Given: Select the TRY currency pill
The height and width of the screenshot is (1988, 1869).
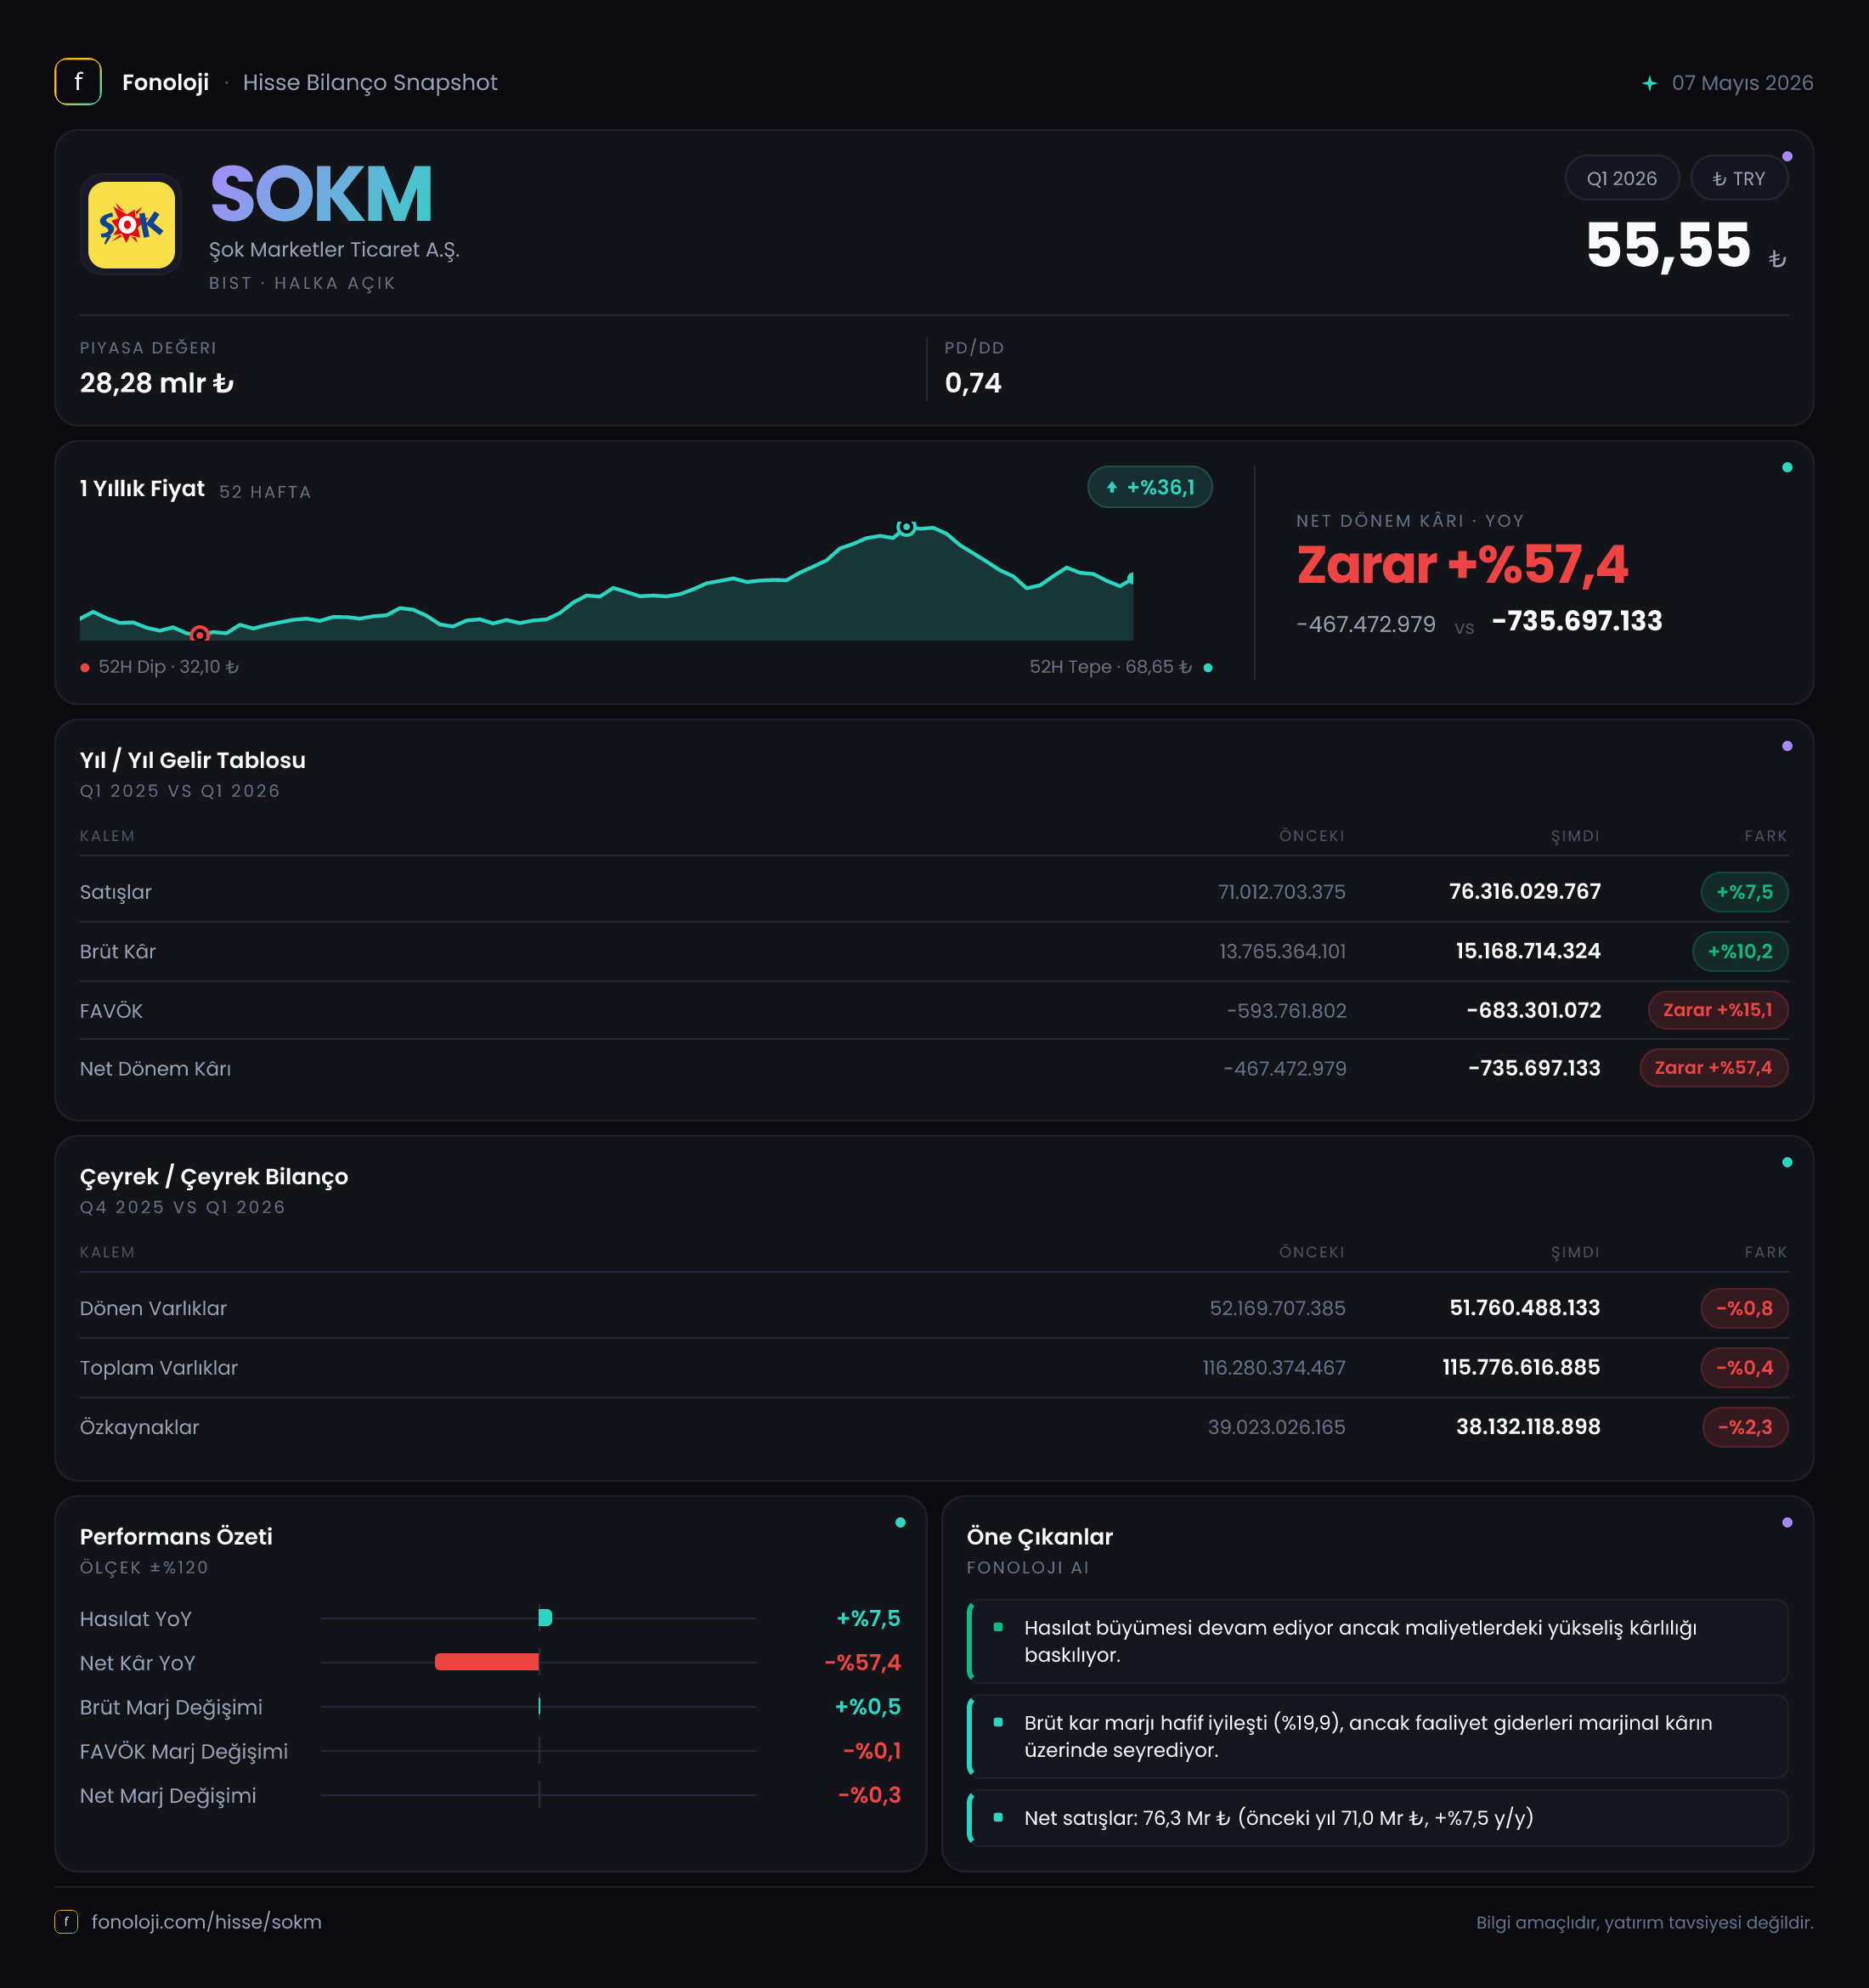Looking at the screenshot, I should (1738, 178).
